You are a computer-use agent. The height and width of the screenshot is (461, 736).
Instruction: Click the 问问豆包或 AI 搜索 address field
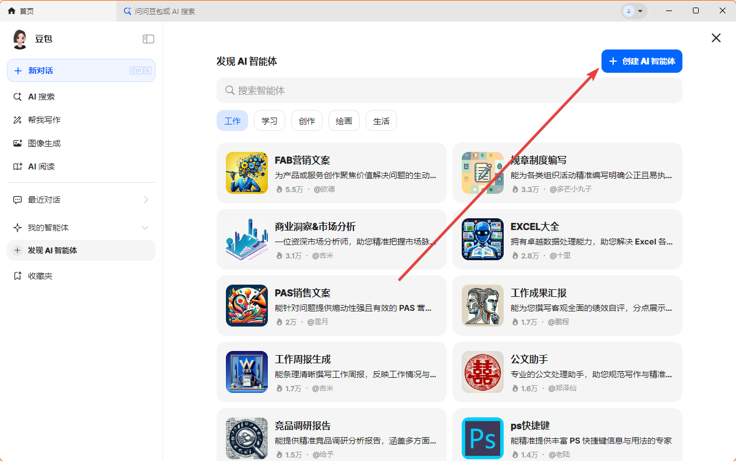point(368,11)
